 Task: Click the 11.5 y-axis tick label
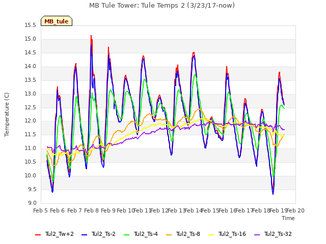tap(31, 134)
